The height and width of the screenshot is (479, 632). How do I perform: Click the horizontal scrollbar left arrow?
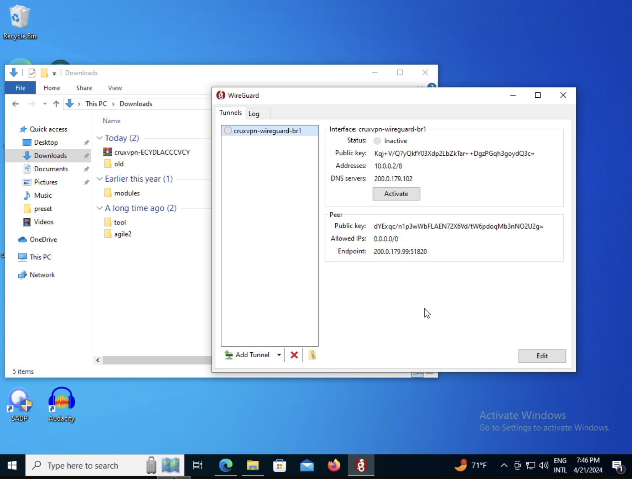click(98, 360)
